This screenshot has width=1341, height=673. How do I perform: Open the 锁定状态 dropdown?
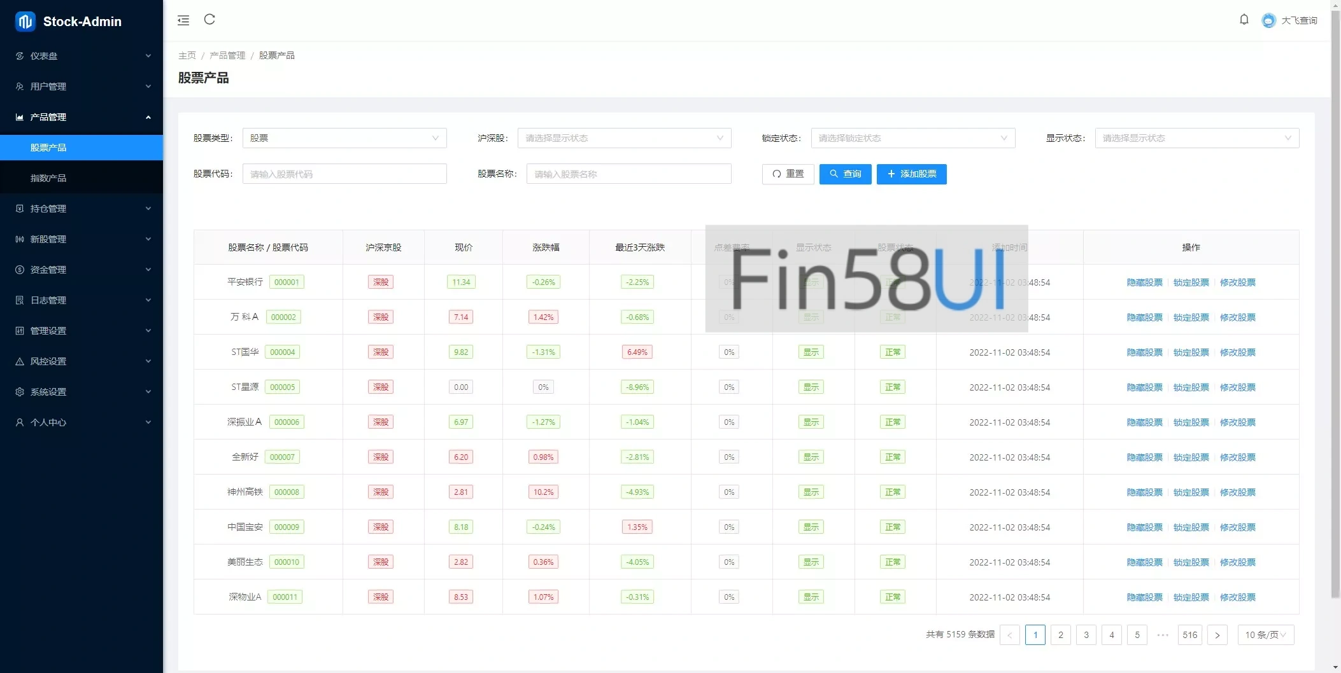pyautogui.click(x=912, y=138)
